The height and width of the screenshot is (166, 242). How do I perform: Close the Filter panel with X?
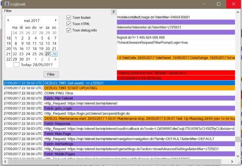coord(114,12)
